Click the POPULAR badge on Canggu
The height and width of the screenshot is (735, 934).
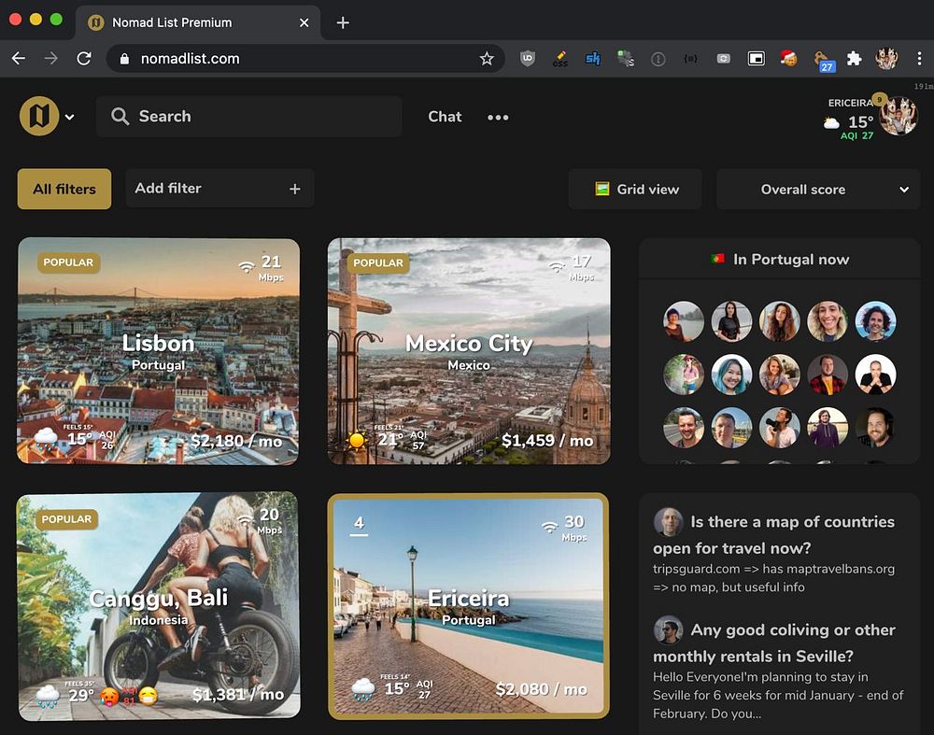[x=66, y=519]
